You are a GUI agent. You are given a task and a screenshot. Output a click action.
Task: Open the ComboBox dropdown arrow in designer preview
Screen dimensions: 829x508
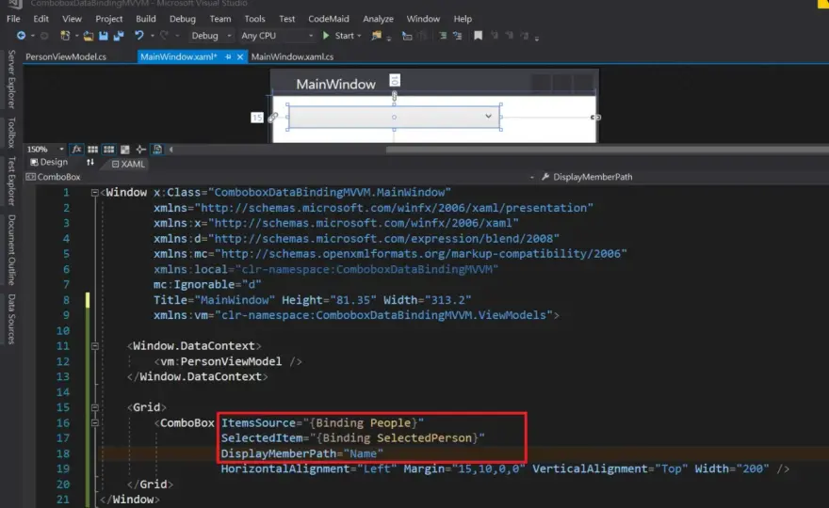[x=488, y=116]
